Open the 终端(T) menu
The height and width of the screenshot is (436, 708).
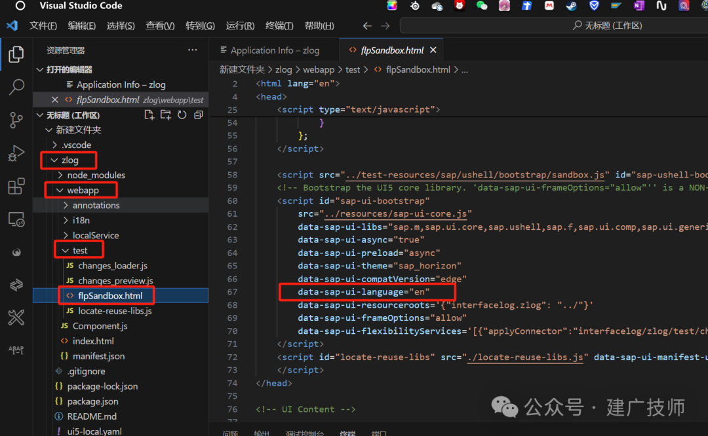[279, 26]
